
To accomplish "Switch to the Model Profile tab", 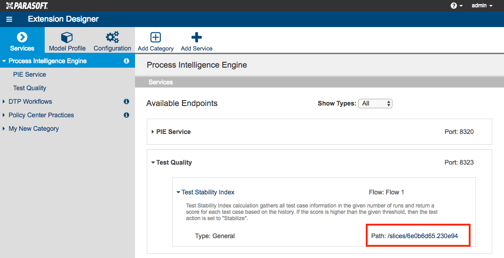I will pos(67,41).
